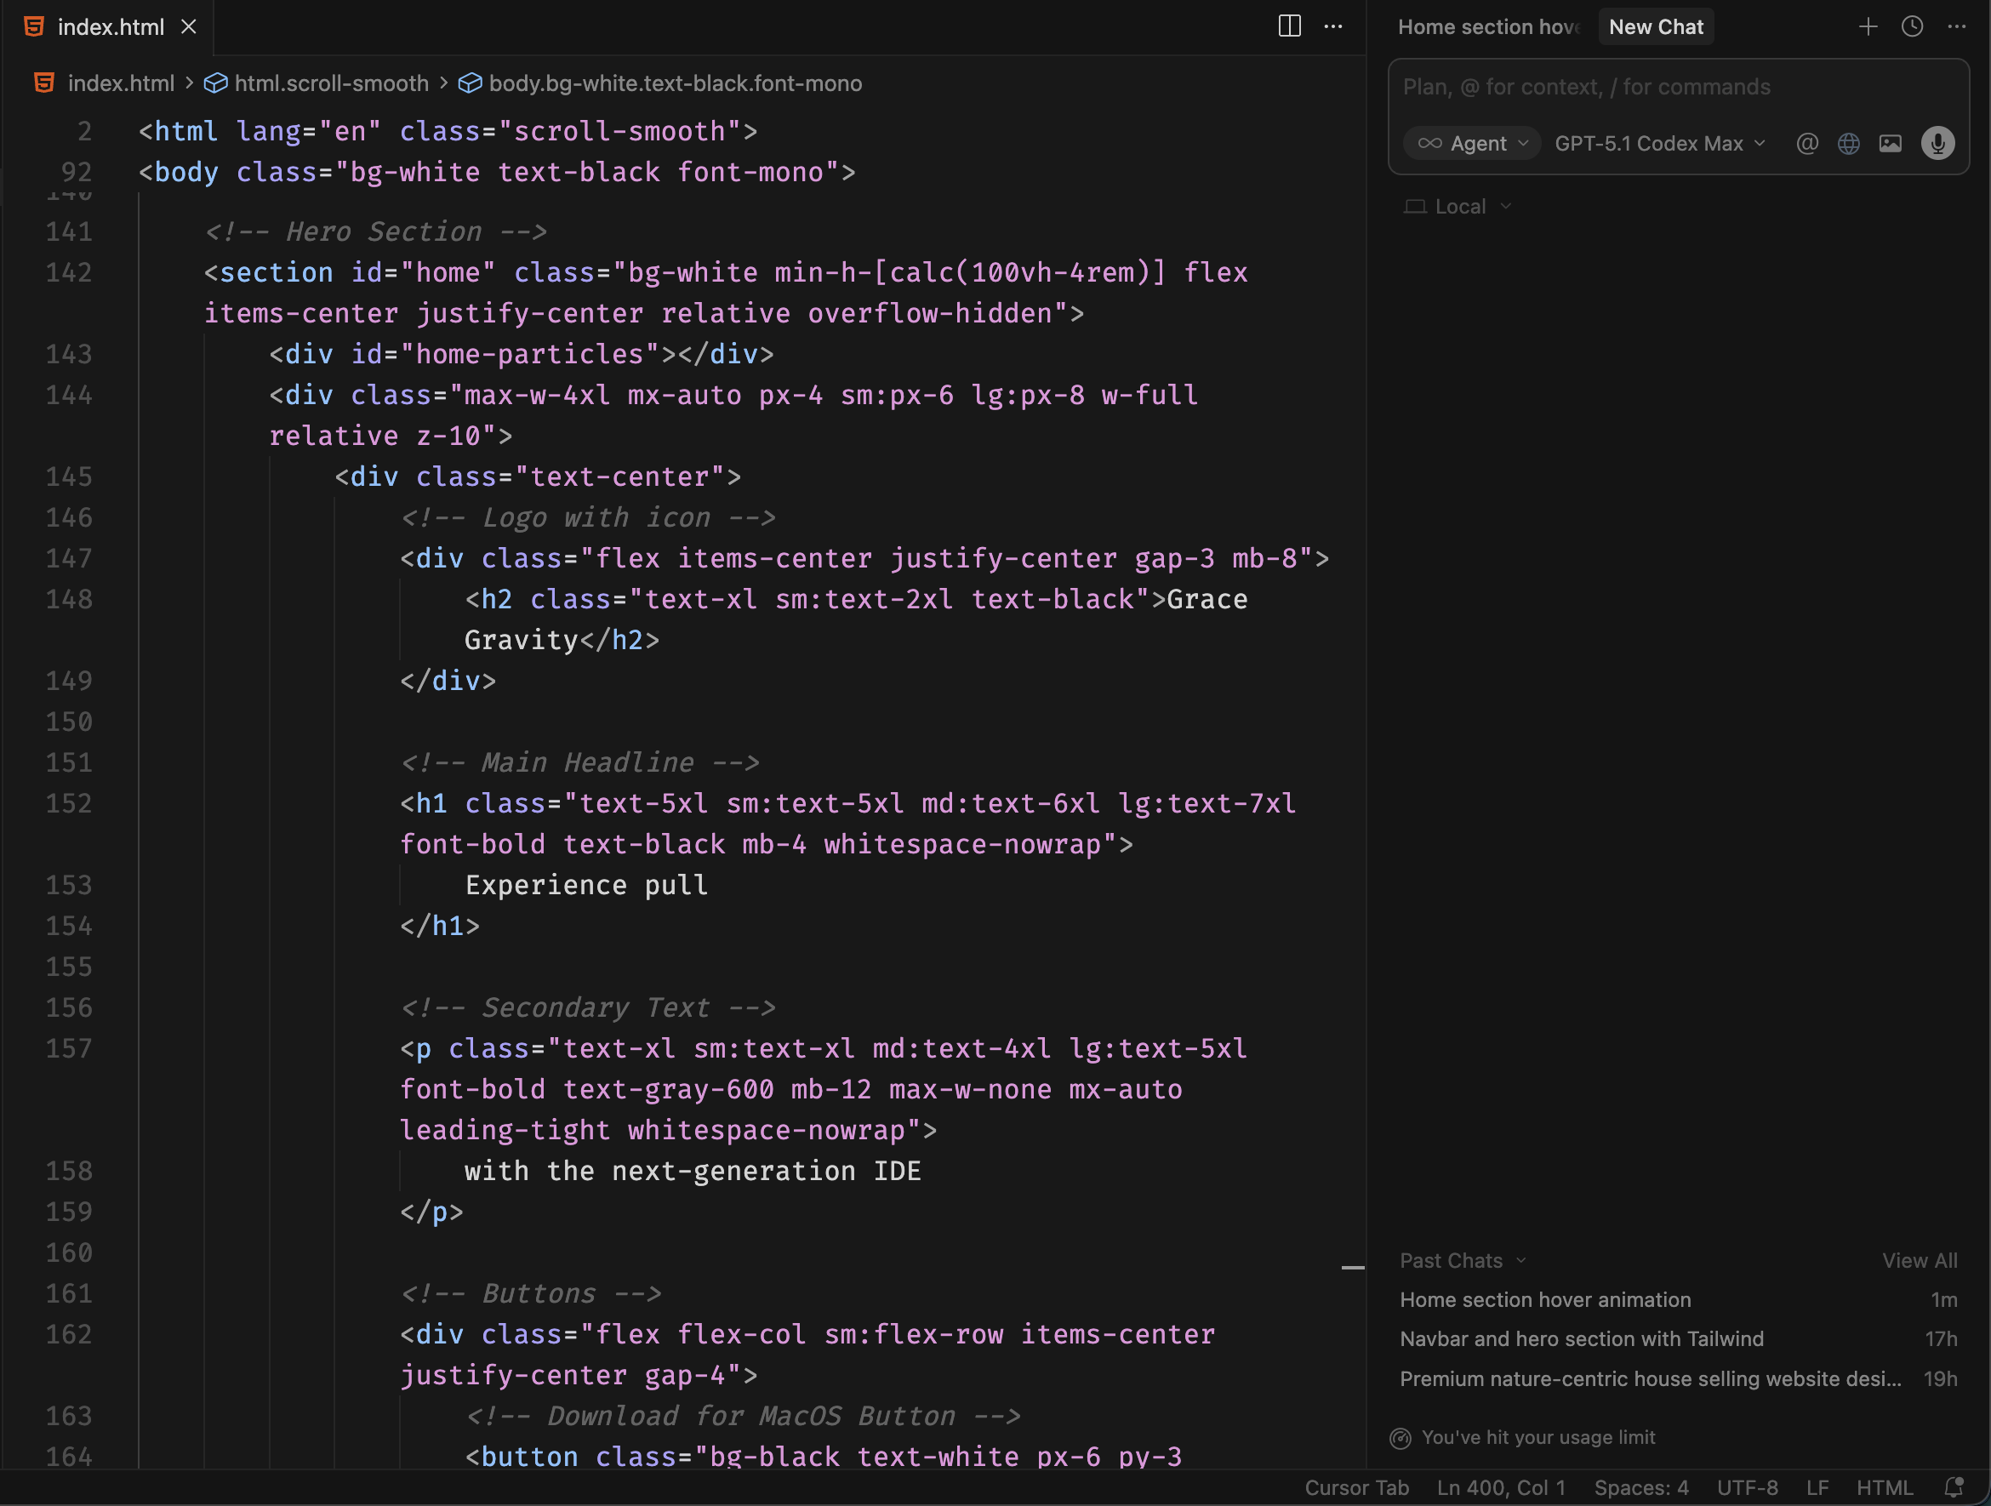The width and height of the screenshot is (1991, 1506).
Task: Click the microphone icon to dictate a prompt
Action: [1939, 142]
